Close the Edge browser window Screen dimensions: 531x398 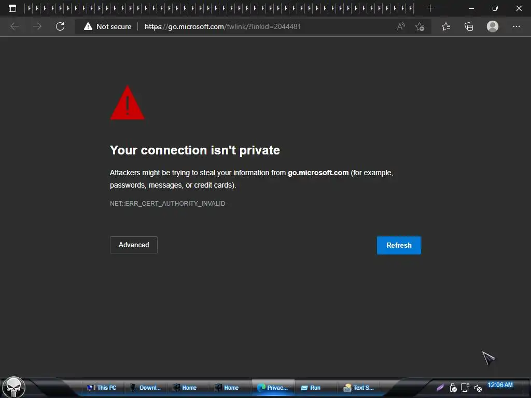click(x=519, y=8)
